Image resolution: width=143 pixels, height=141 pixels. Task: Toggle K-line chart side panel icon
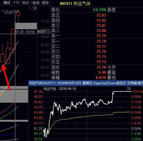tap(35, 8)
